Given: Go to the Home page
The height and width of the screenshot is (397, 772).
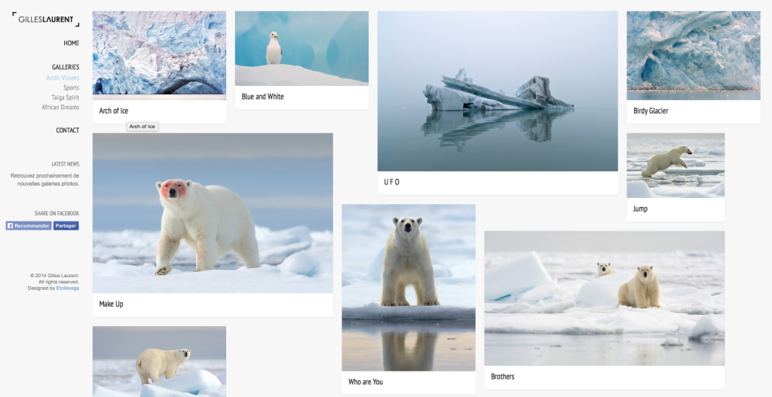Looking at the screenshot, I should (x=71, y=44).
